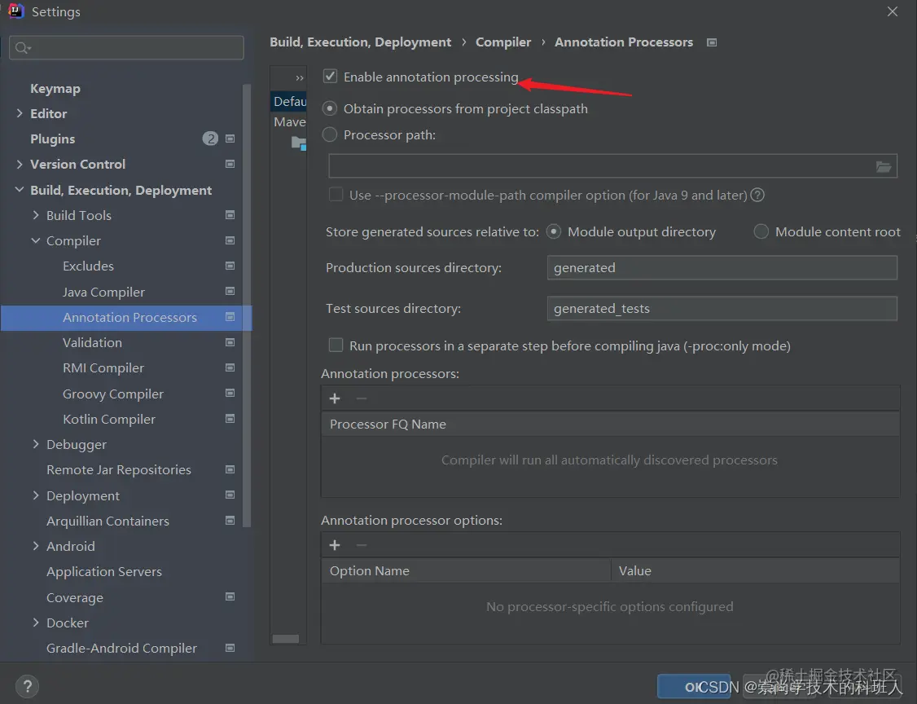Screen dimensions: 917x704
Task: Click the profiles panel horizontal scrollbar
Action: click(285, 639)
